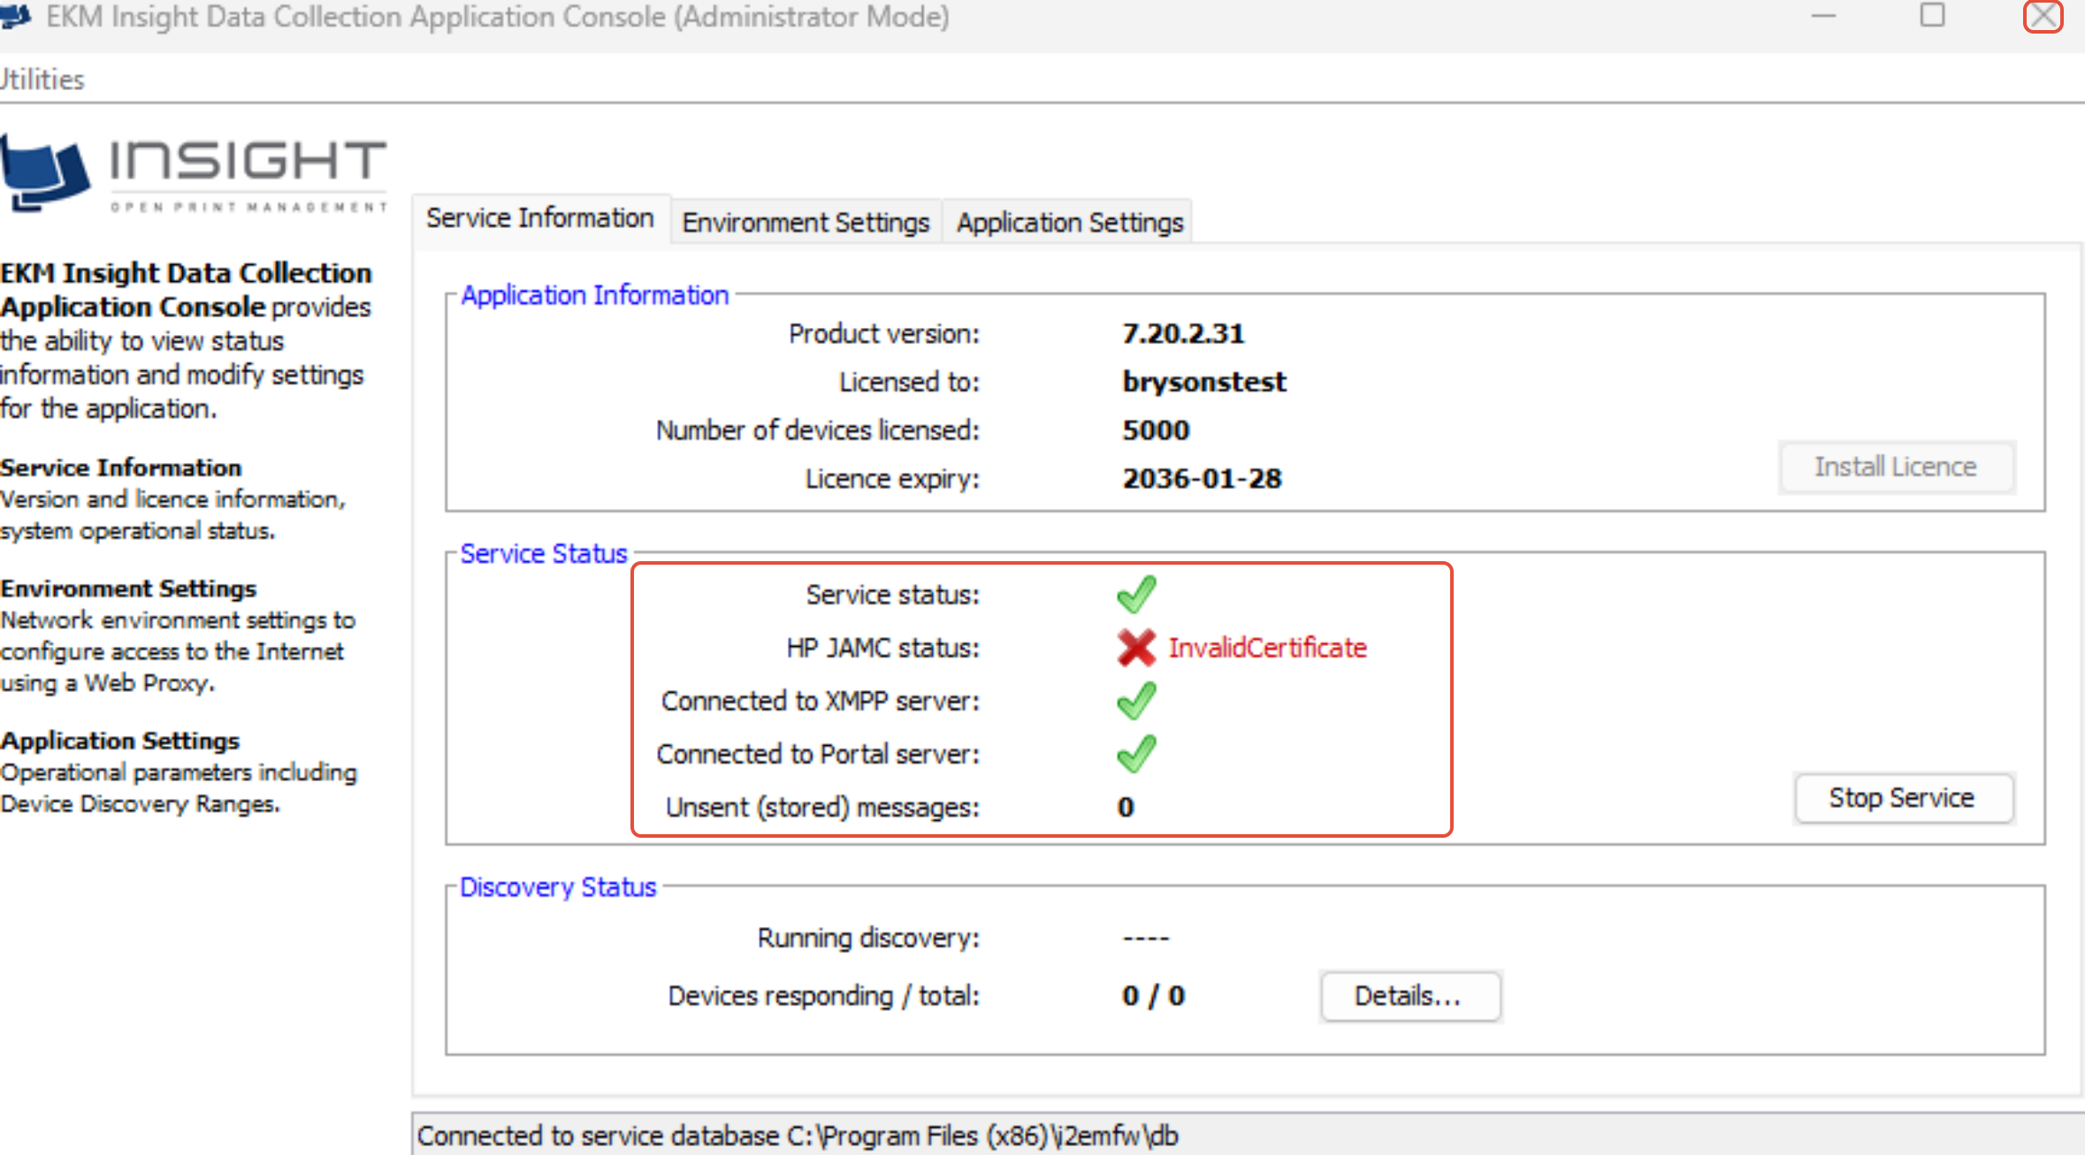
Task: Close the console window
Action: point(2043,16)
